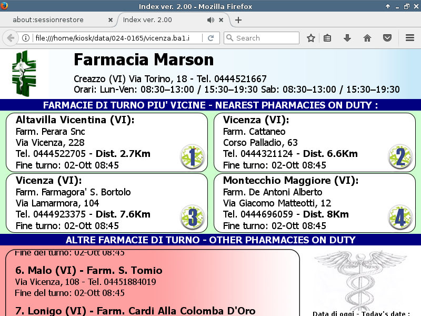This screenshot has width=421, height=316.
Task: Go to the Firefox home page
Action: 367,38
